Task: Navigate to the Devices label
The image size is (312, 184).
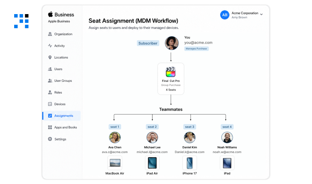Action: (x=60, y=104)
